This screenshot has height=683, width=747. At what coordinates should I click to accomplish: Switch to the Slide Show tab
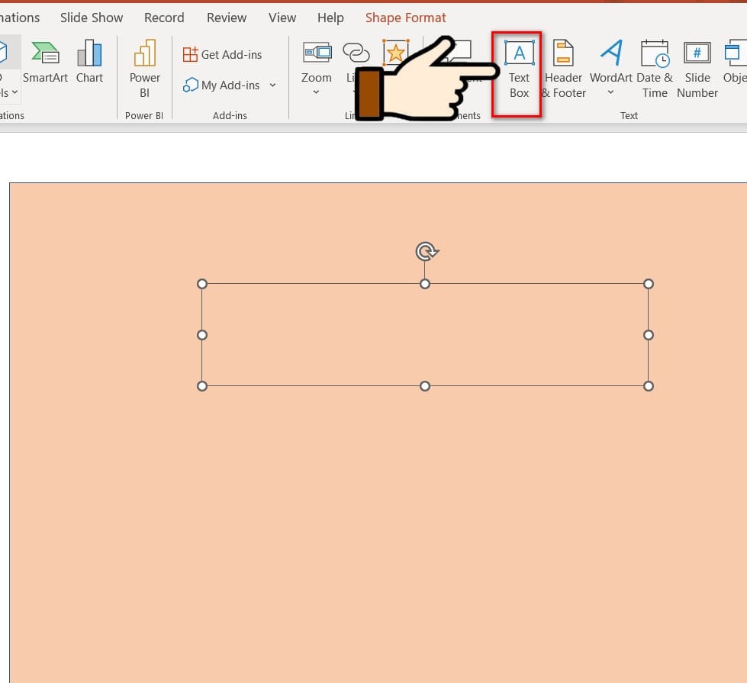(92, 18)
